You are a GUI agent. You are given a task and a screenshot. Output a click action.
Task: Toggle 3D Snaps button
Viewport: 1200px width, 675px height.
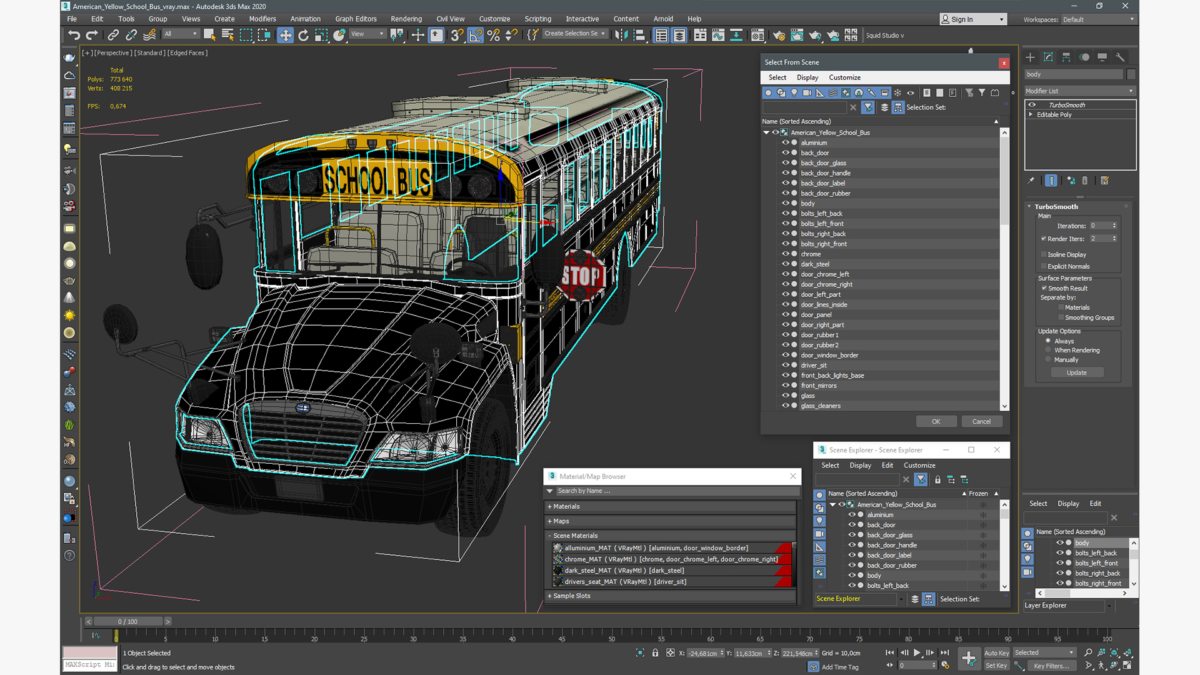[x=457, y=36]
